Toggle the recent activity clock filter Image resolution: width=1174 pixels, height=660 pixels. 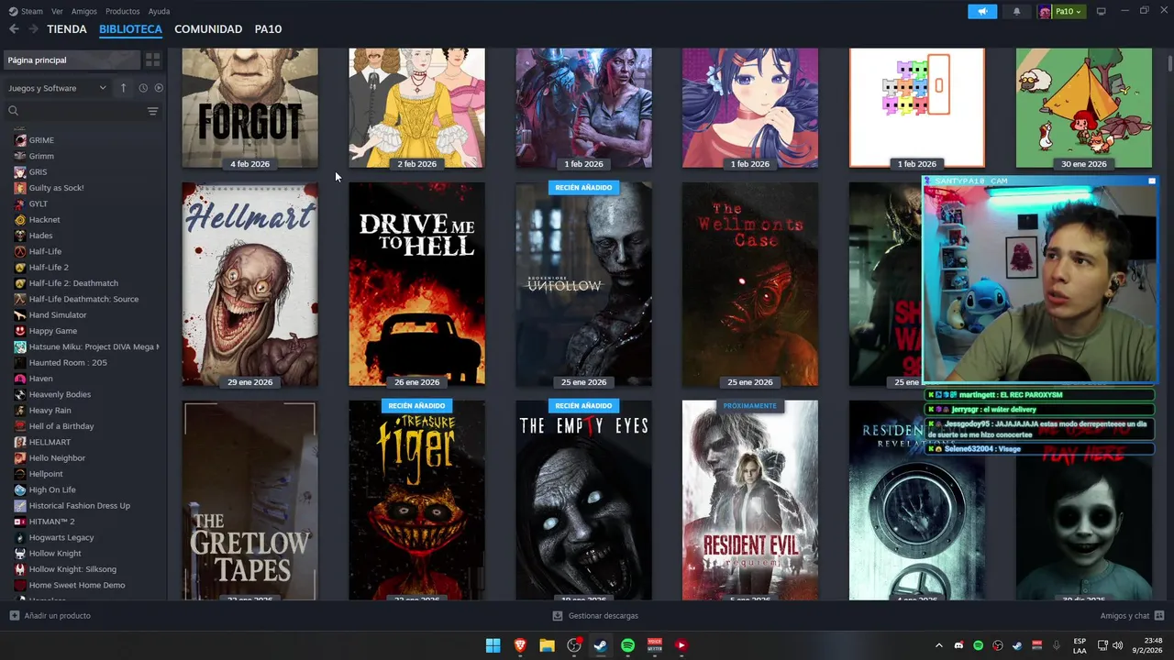[x=143, y=88]
